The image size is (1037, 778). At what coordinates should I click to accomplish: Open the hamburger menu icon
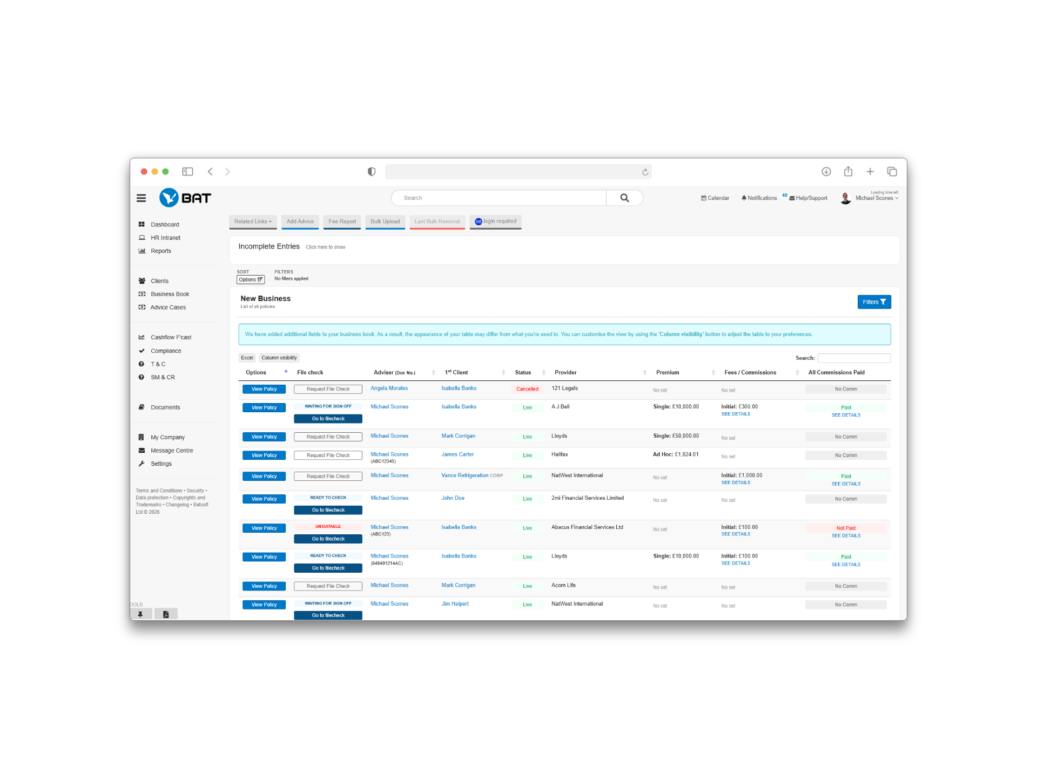[x=141, y=198]
